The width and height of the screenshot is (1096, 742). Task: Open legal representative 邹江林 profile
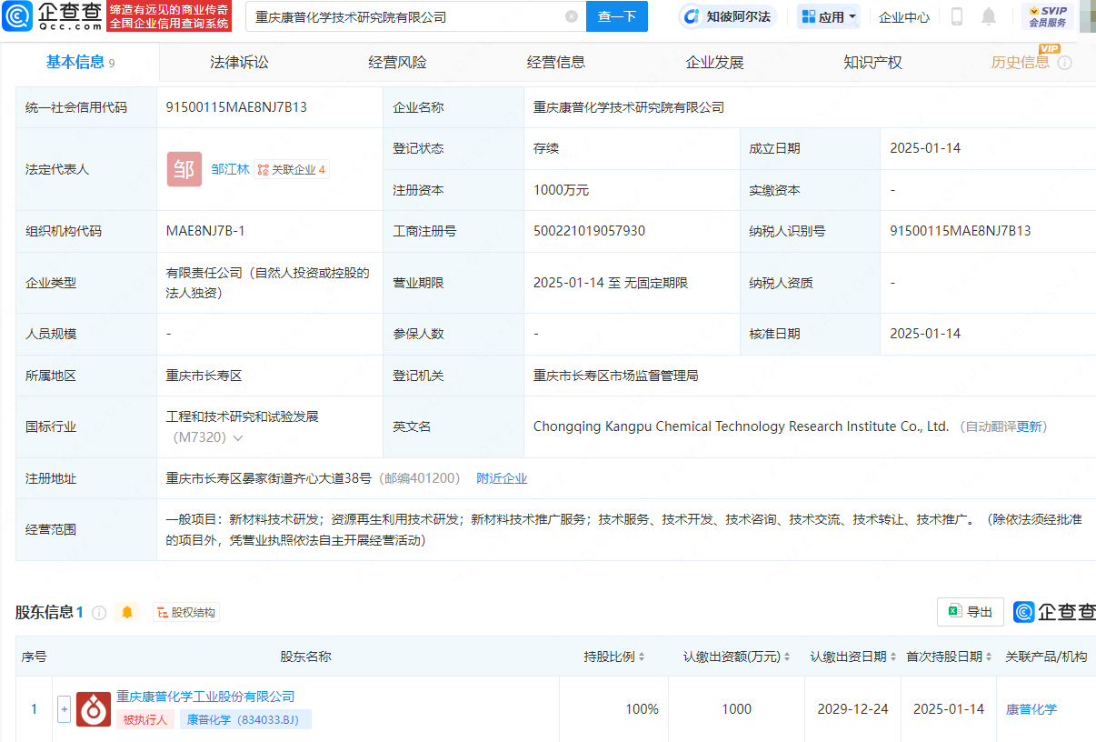(x=230, y=169)
